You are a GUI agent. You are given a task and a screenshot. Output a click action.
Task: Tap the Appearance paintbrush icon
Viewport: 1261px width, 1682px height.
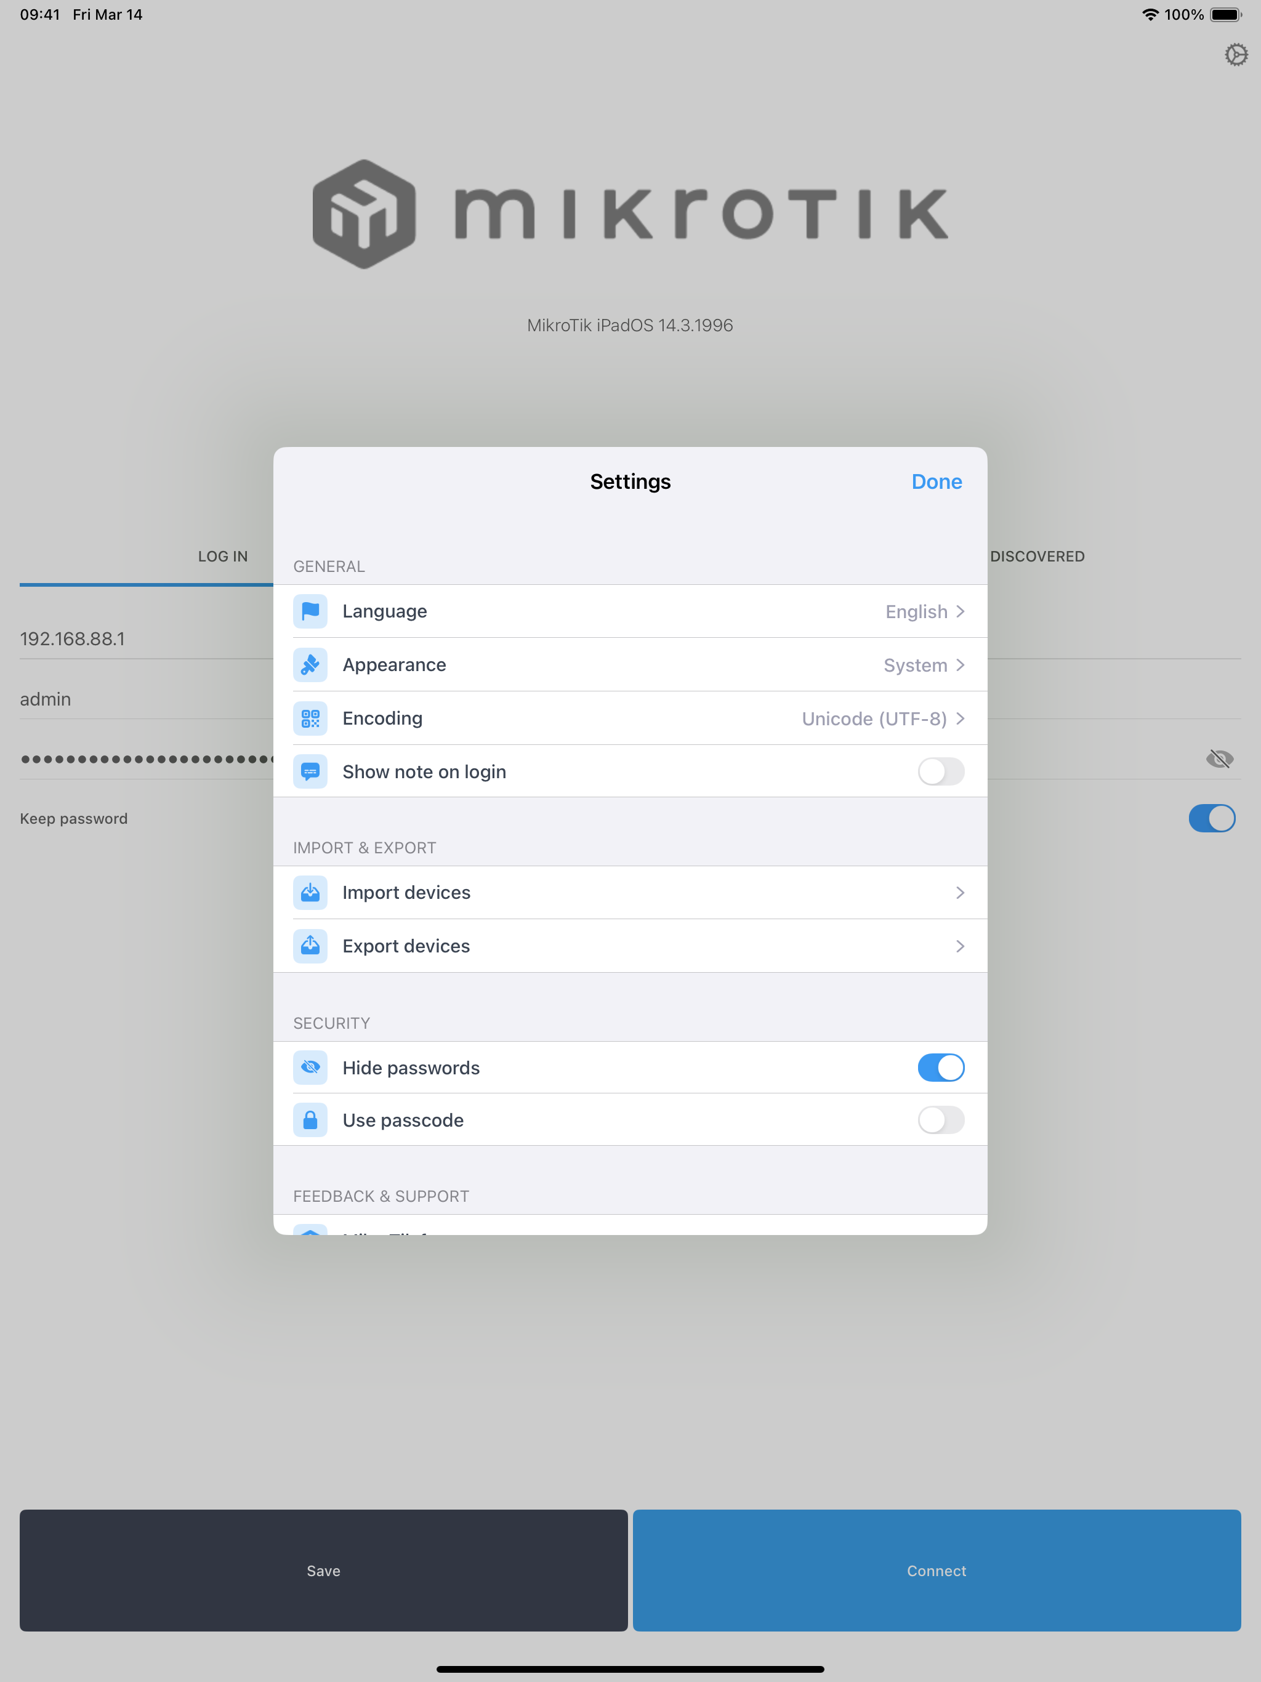pyautogui.click(x=310, y=664)
